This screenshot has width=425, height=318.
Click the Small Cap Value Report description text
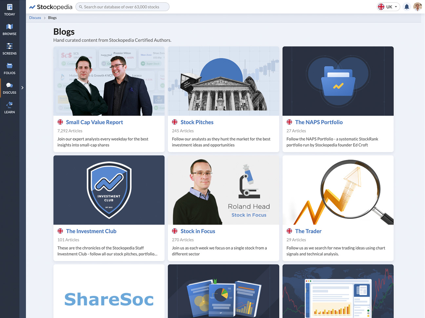(x=103, y=142)
